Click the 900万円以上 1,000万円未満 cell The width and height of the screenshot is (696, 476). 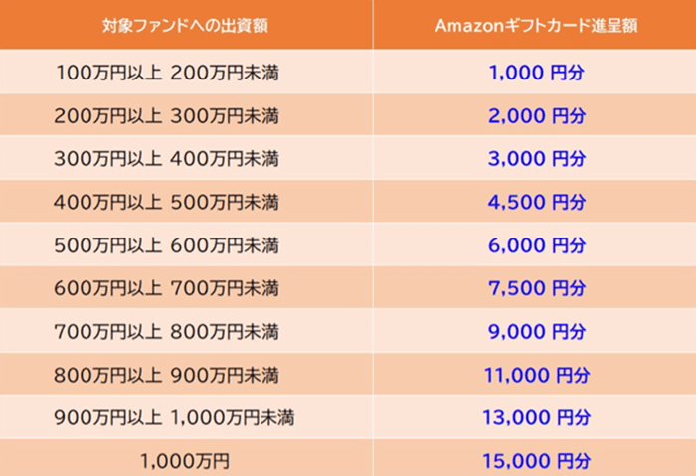point(186,417)
